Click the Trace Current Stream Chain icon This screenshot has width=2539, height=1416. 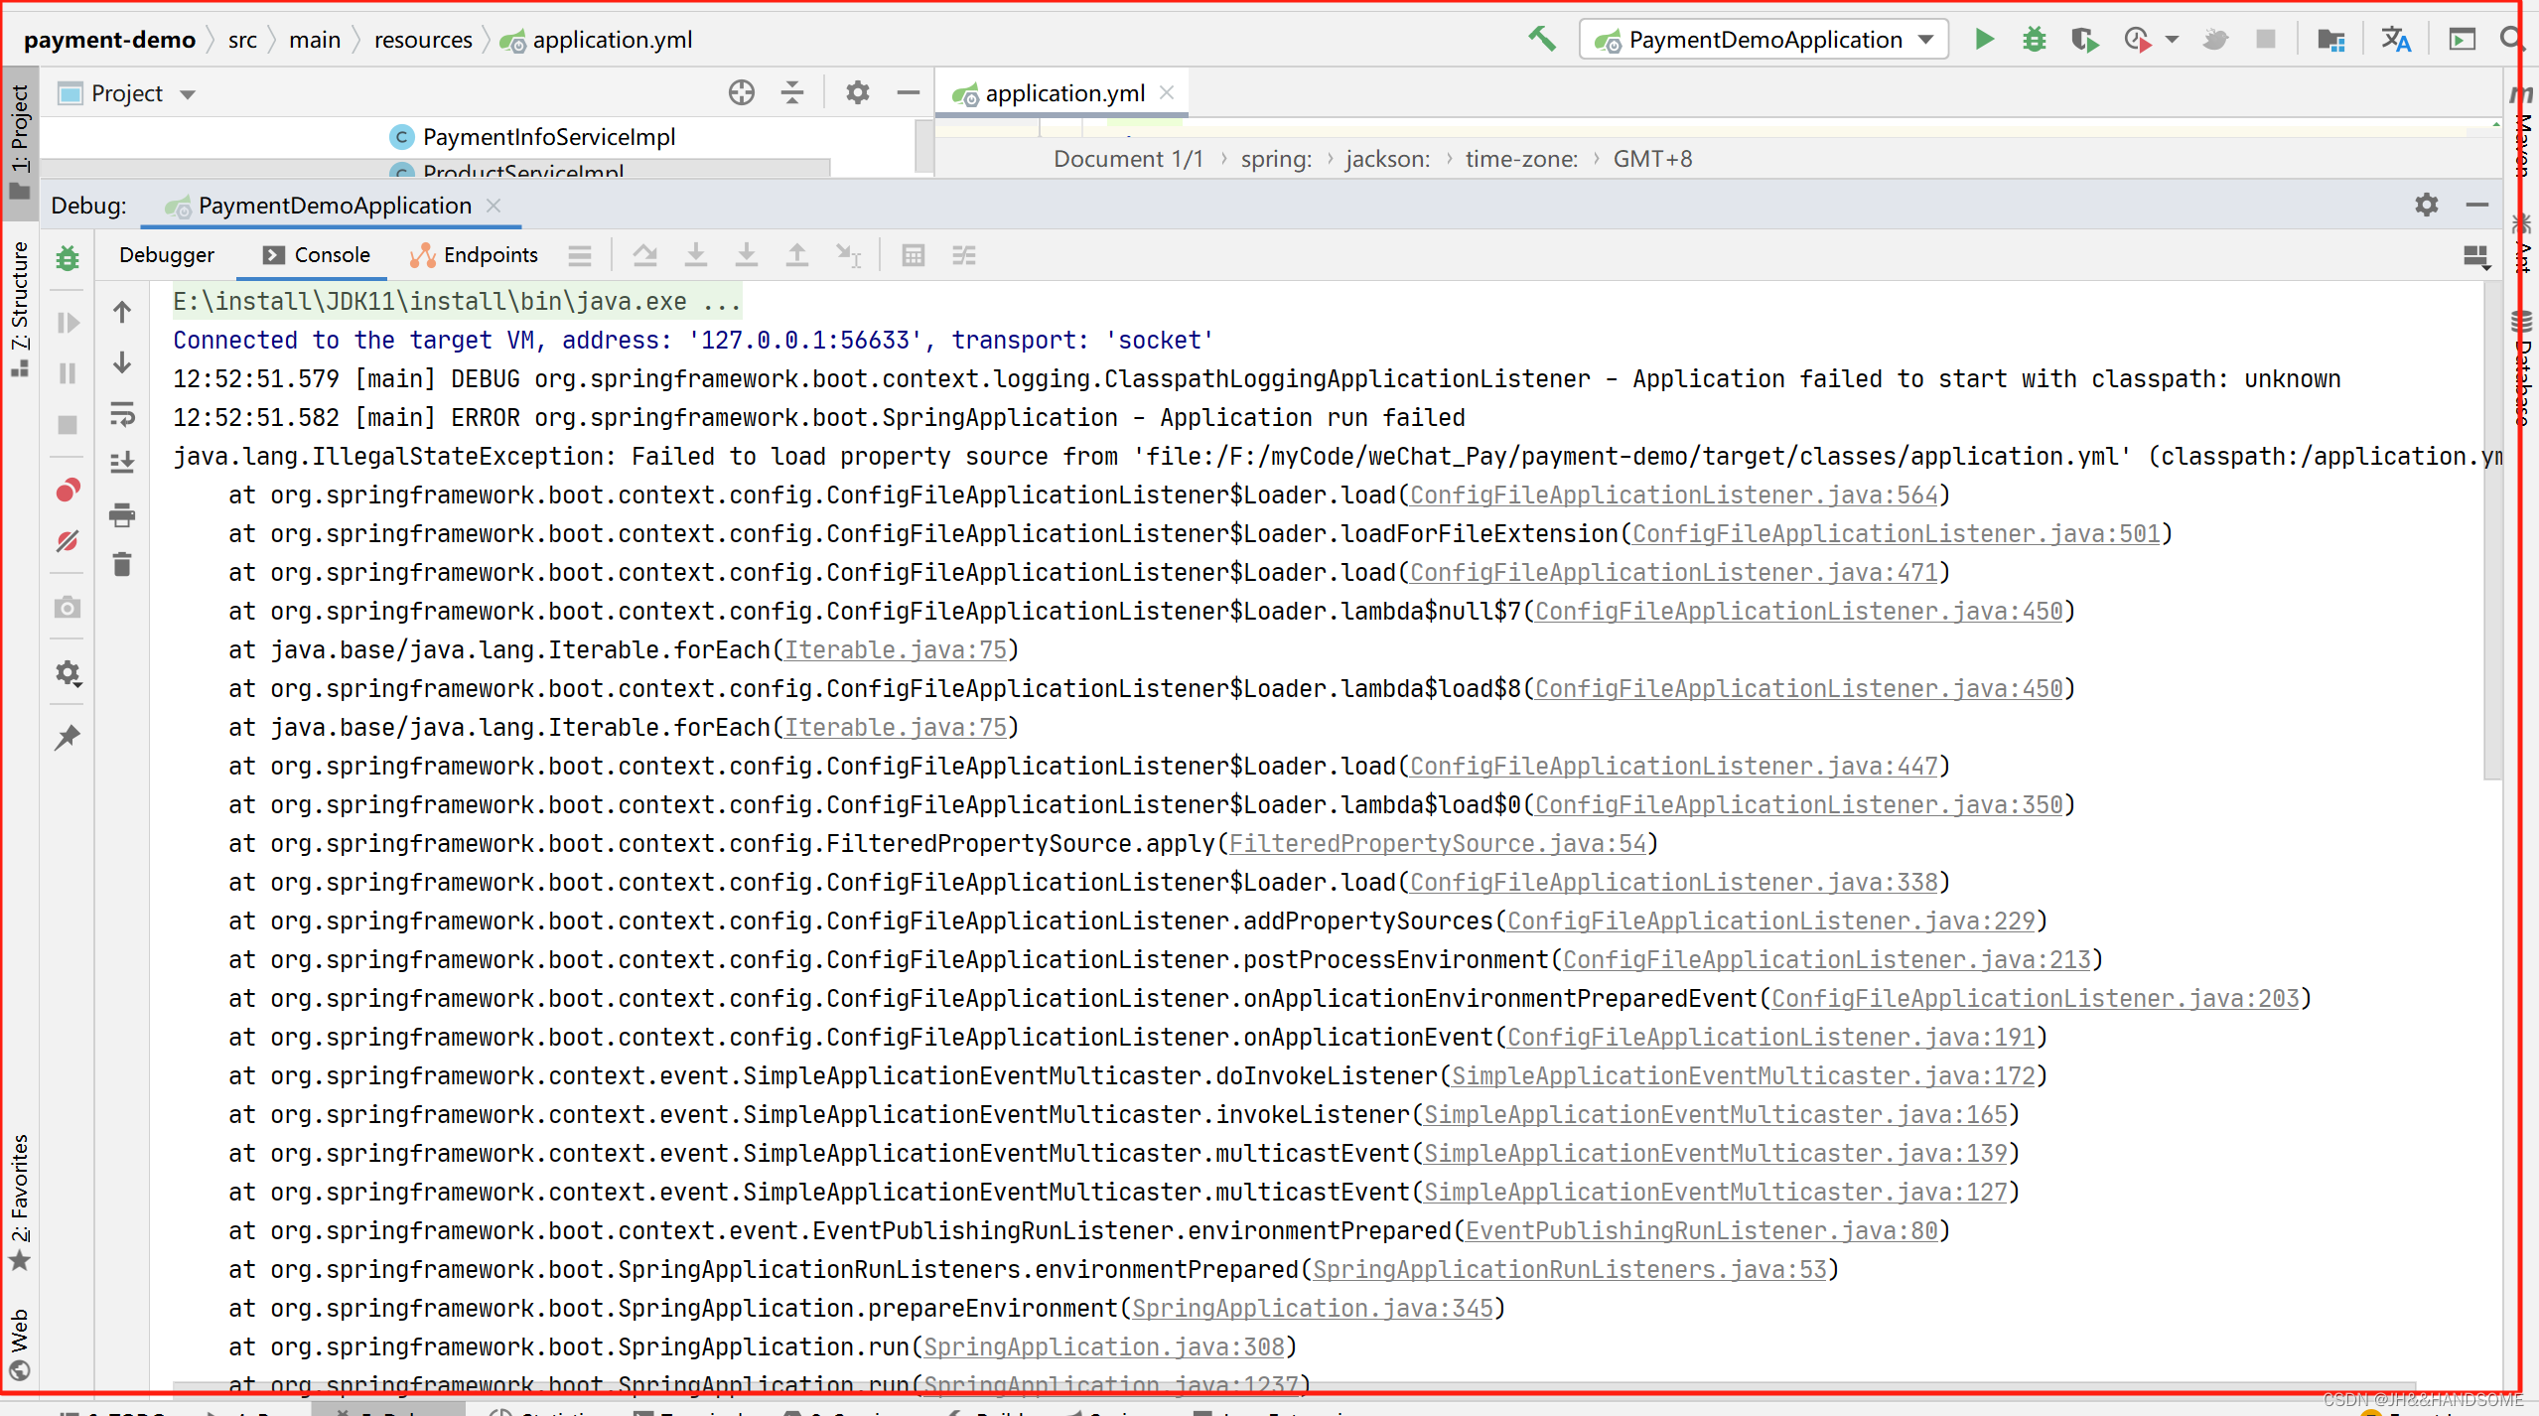pyautogui.click(x=964, y=256)
